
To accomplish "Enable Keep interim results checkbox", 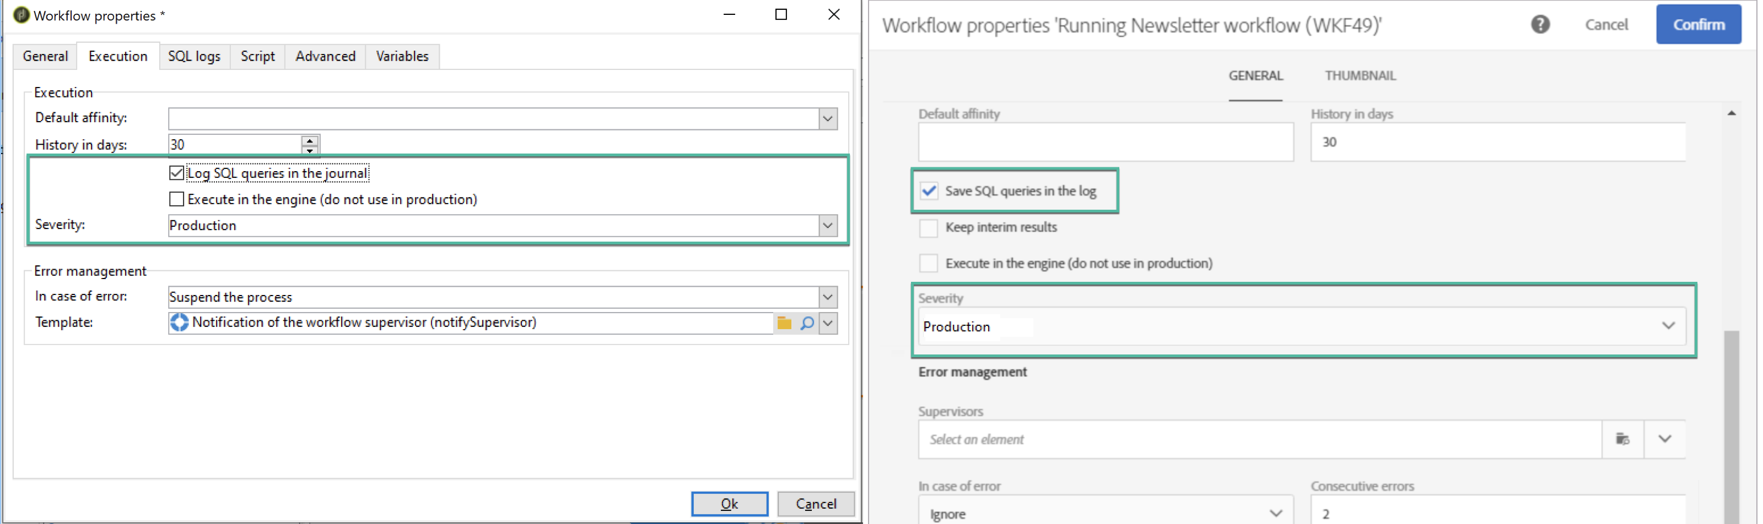I will (x=928, y=227).
